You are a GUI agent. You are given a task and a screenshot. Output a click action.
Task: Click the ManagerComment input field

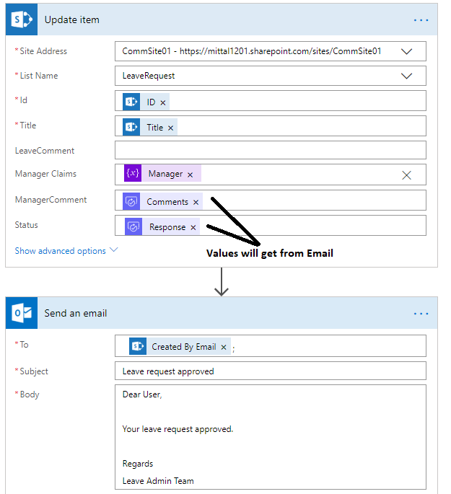tap(271, 200)
